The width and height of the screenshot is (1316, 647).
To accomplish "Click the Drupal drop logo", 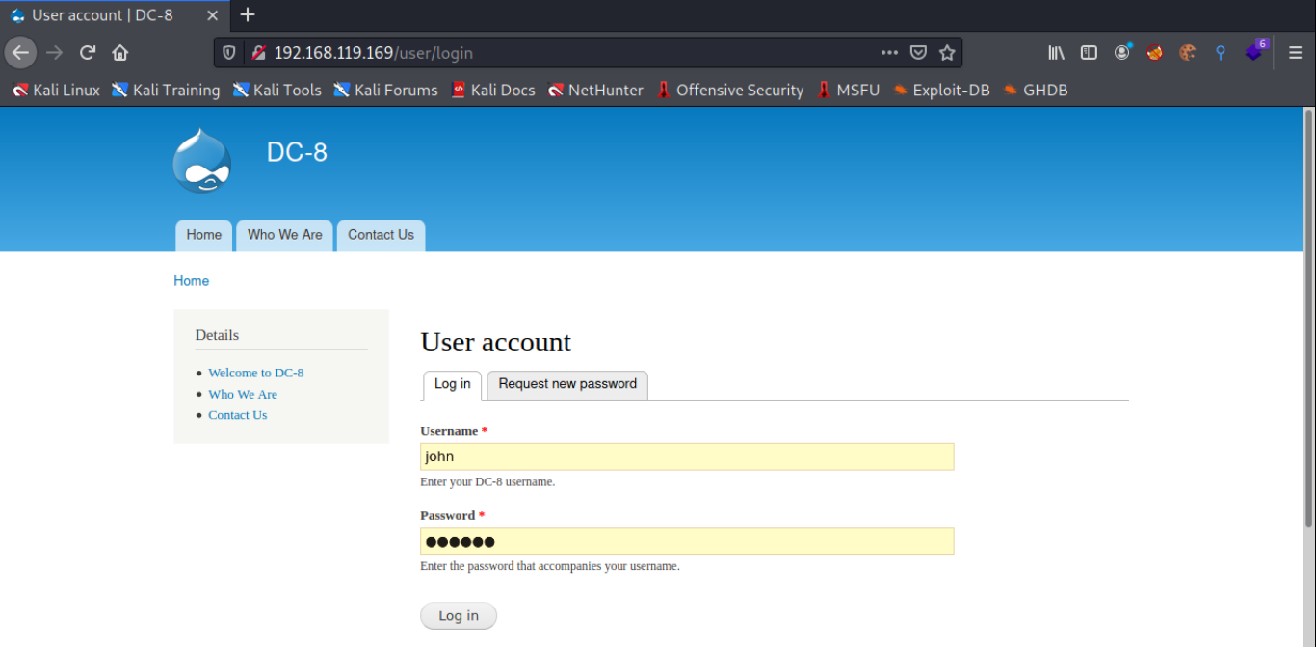I will click(x=201, y=161).
